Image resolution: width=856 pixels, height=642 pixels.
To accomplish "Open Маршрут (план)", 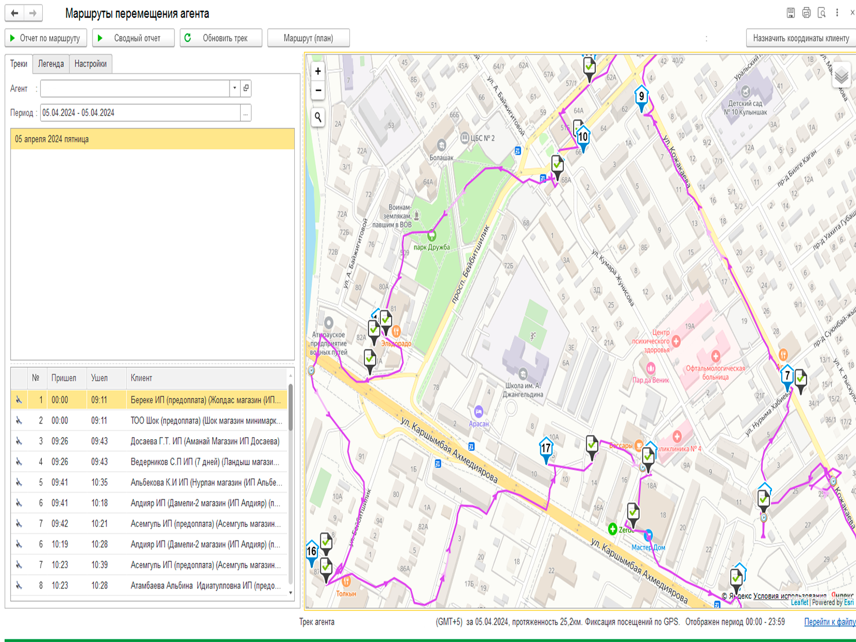I will pos(308,38).
